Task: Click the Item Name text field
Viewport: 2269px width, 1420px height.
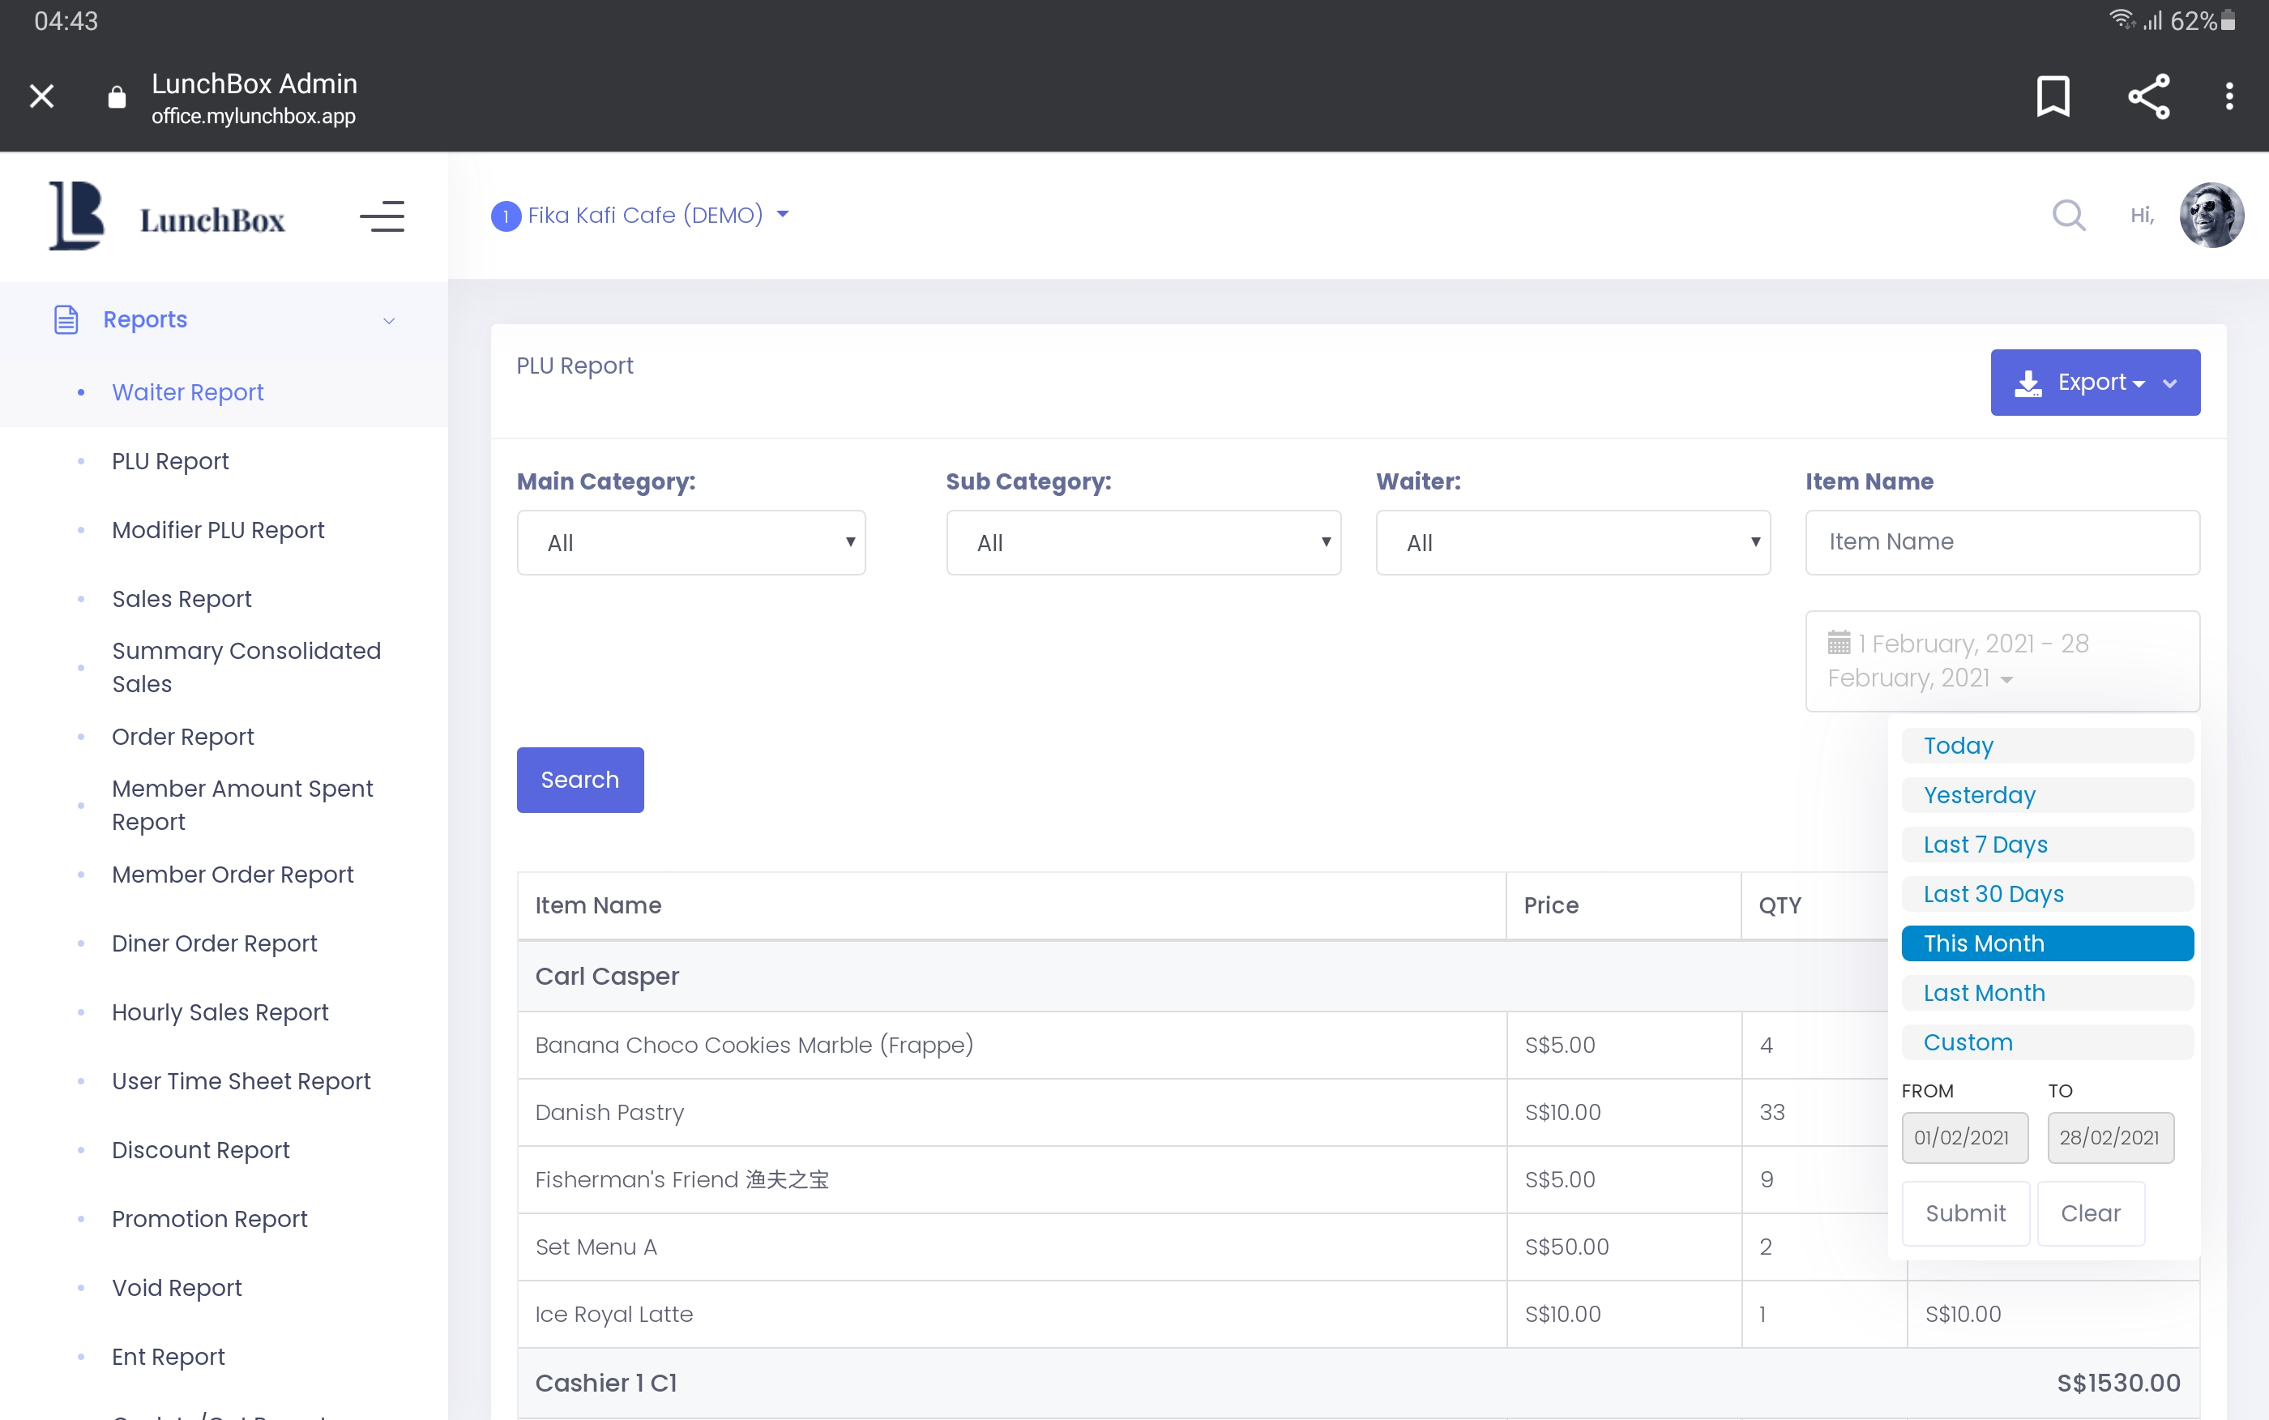Action: (x=2002, y=542)
